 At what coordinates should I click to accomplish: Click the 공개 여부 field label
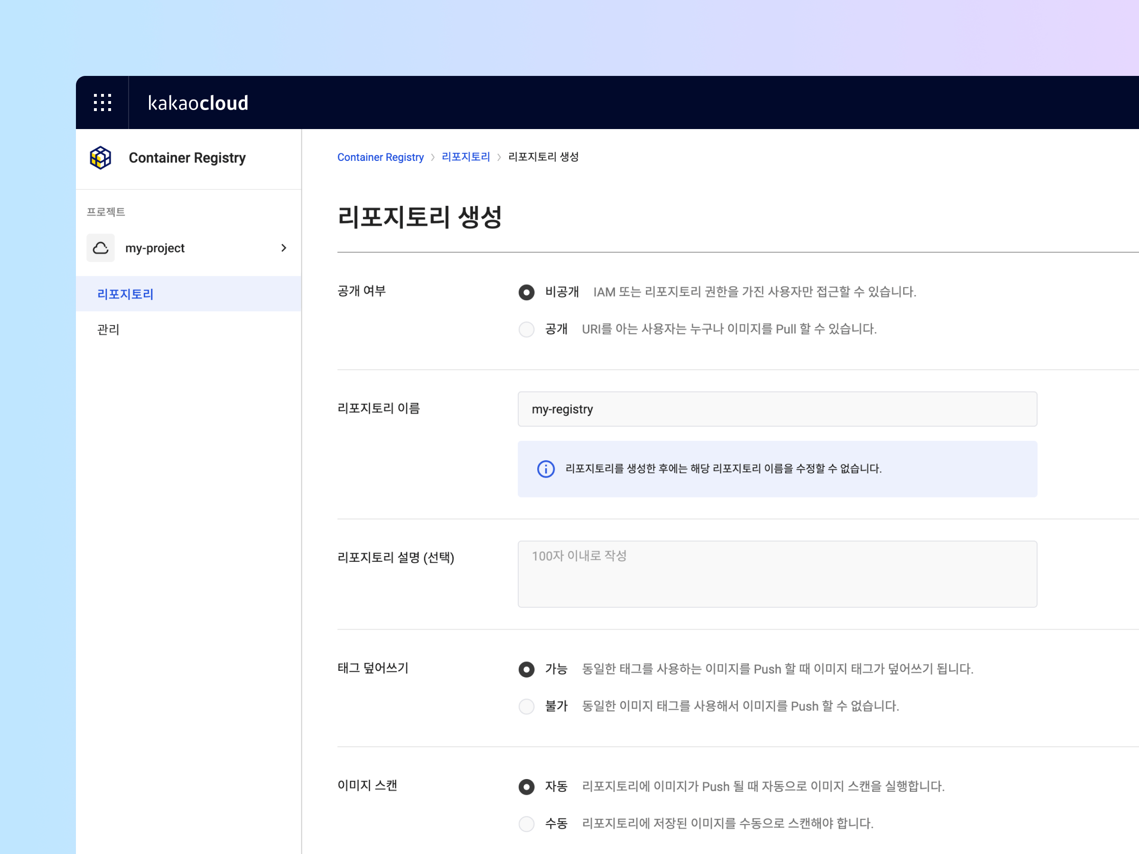tap(362, 291)
